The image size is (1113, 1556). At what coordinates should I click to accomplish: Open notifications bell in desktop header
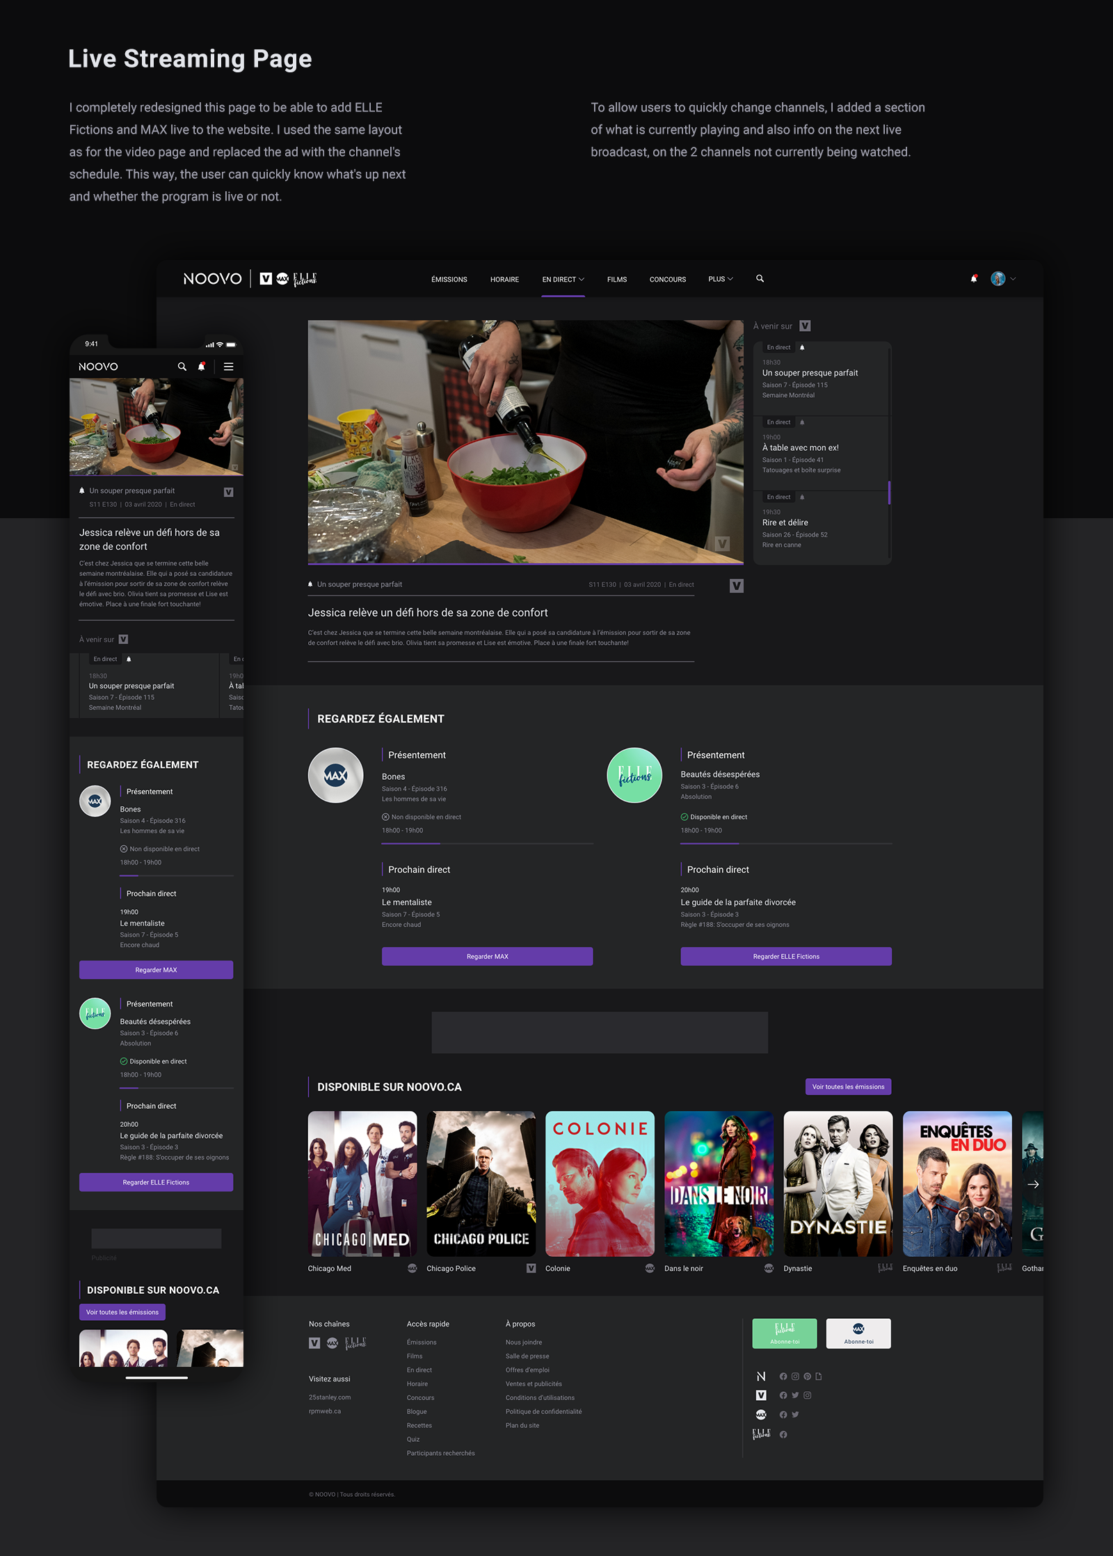click(x=973, y=279)
